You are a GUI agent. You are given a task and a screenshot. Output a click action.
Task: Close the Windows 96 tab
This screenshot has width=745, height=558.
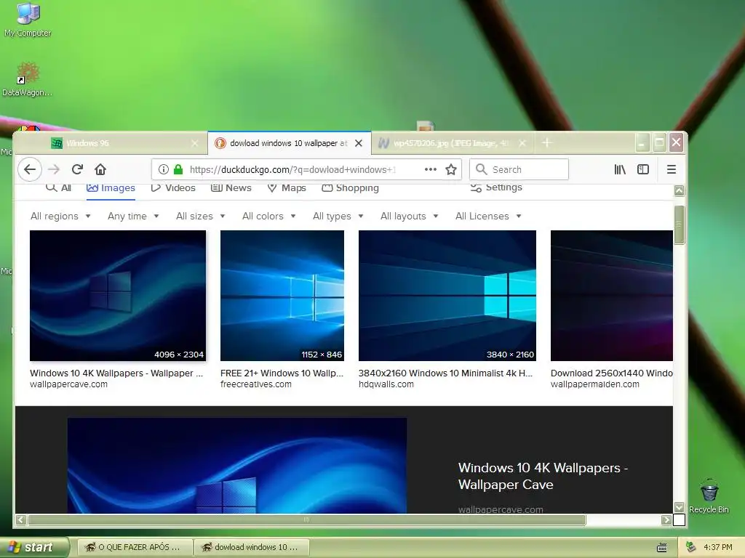195,143
